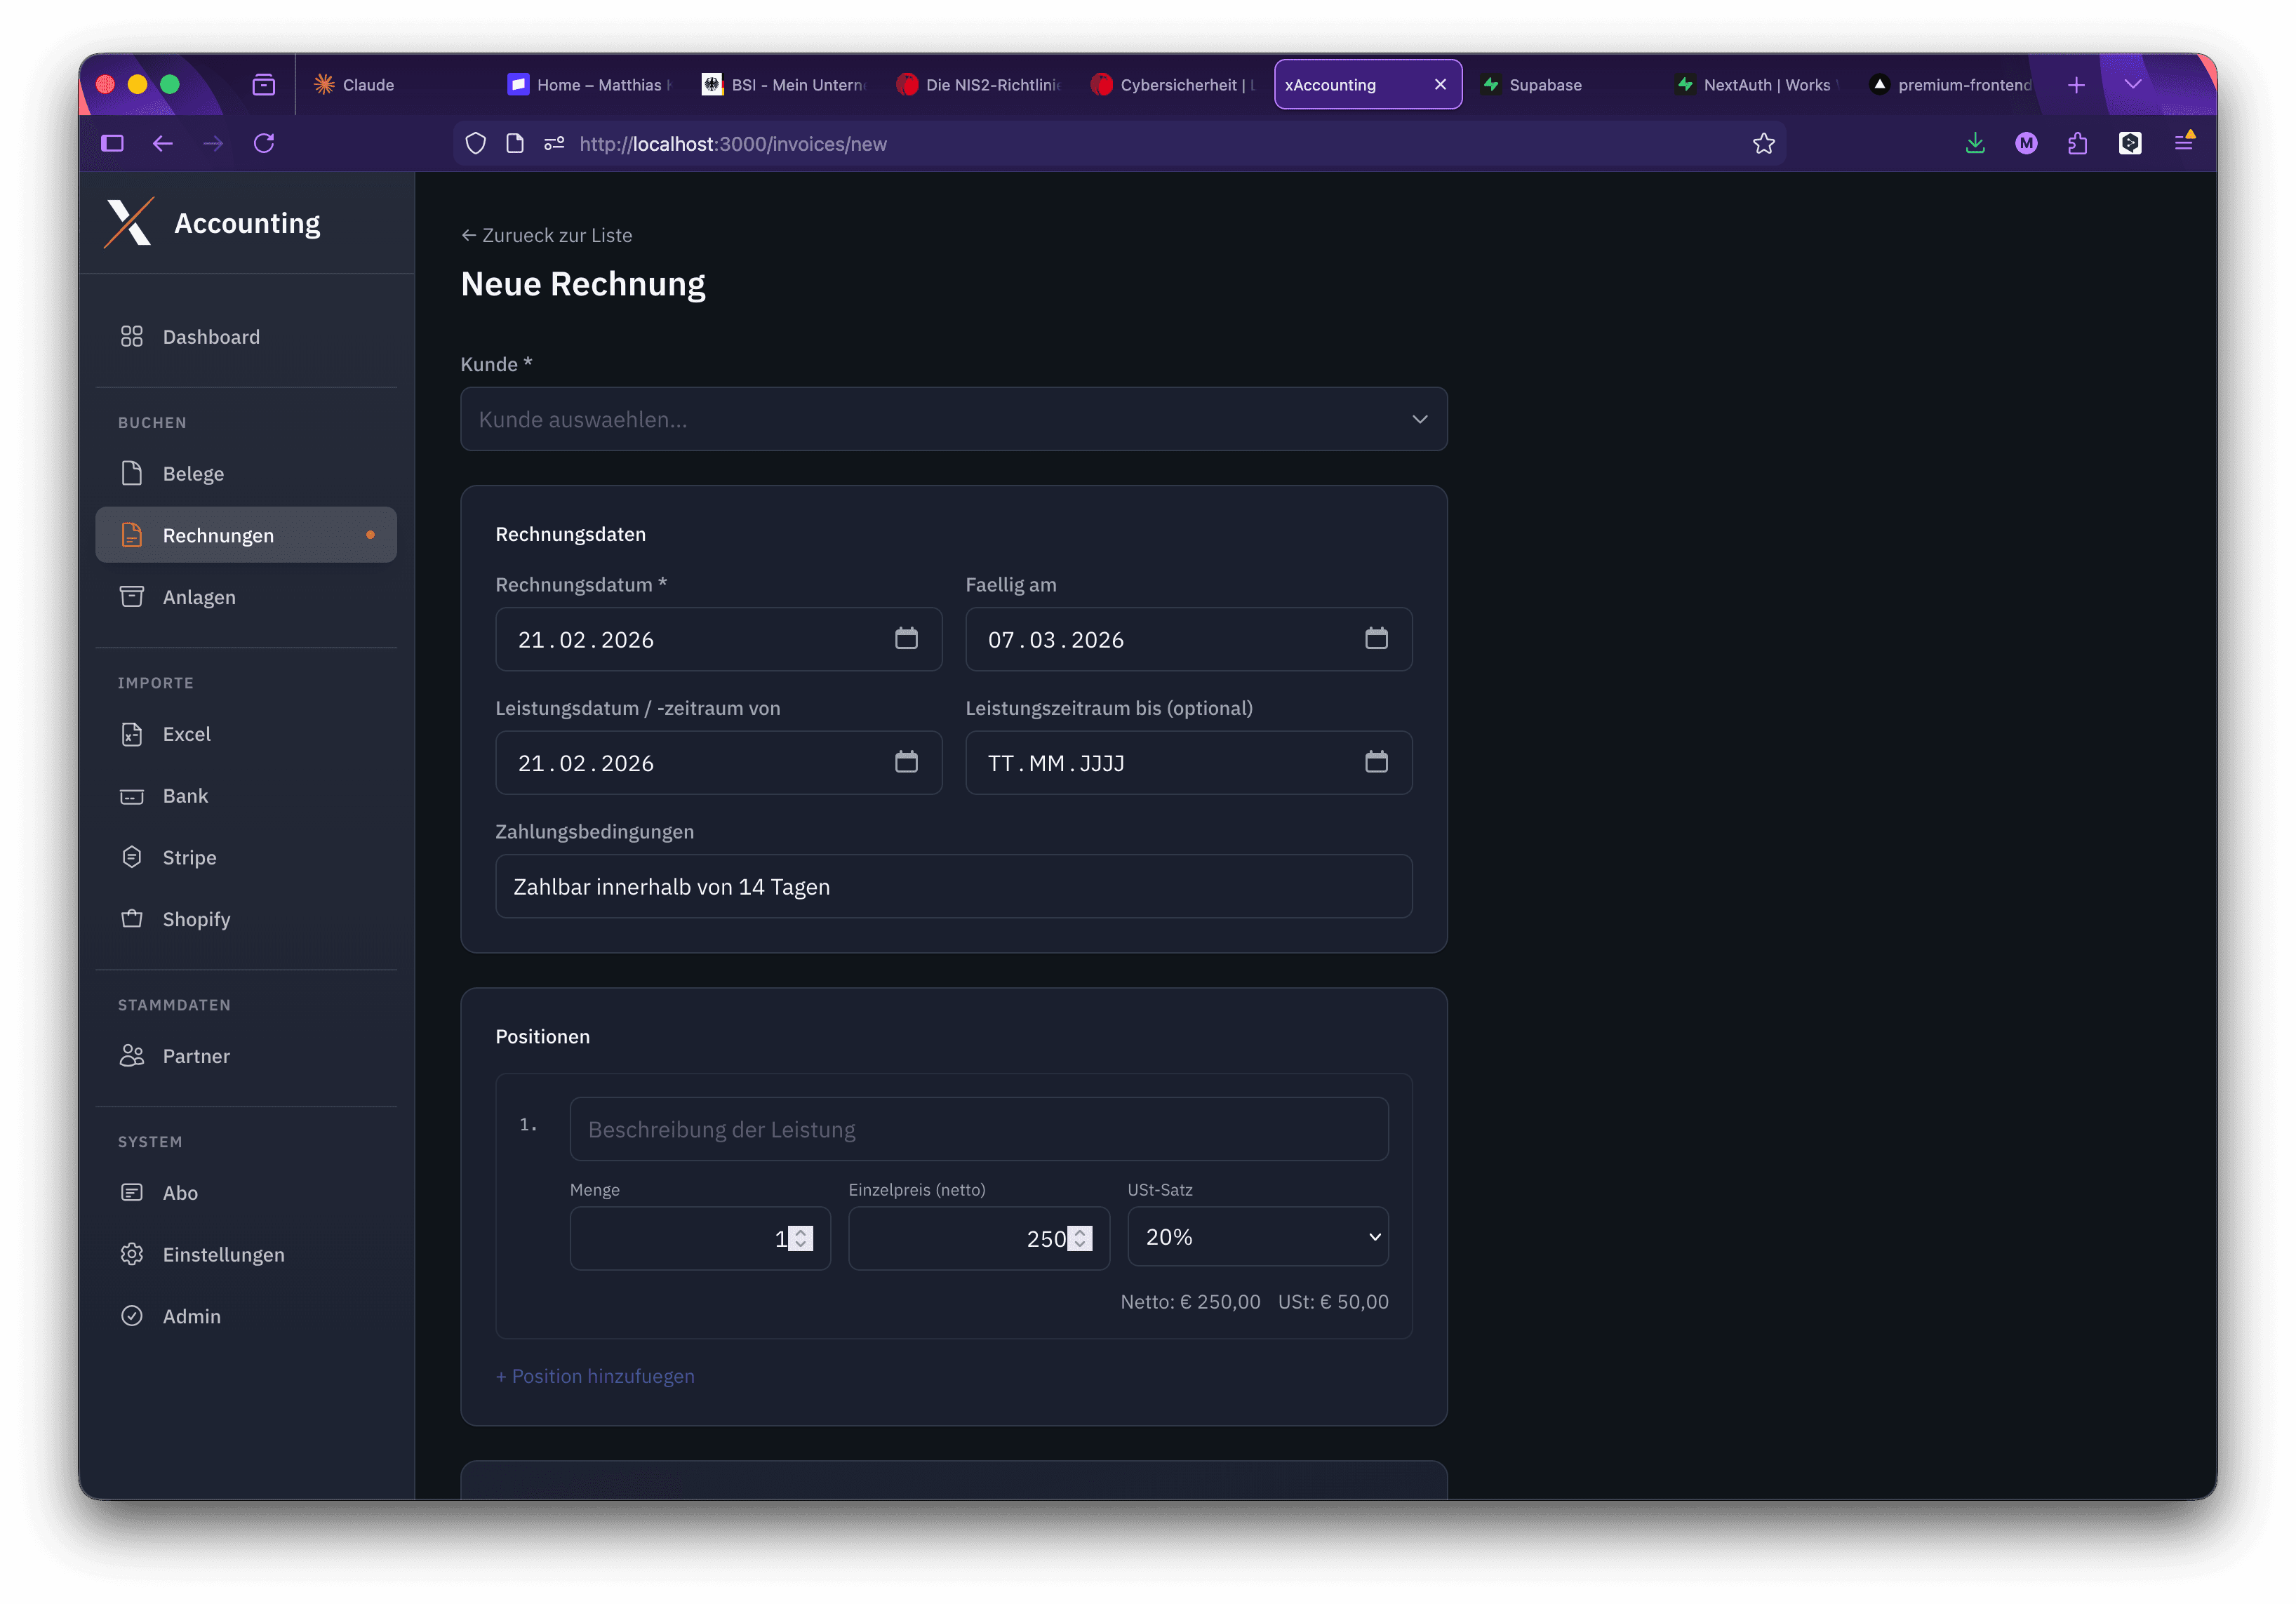Image resolution: width=2296 pixels, height=1604 pixels.
Task: Go to Einstellungen in sidebar
Action: click(223, 1254)
